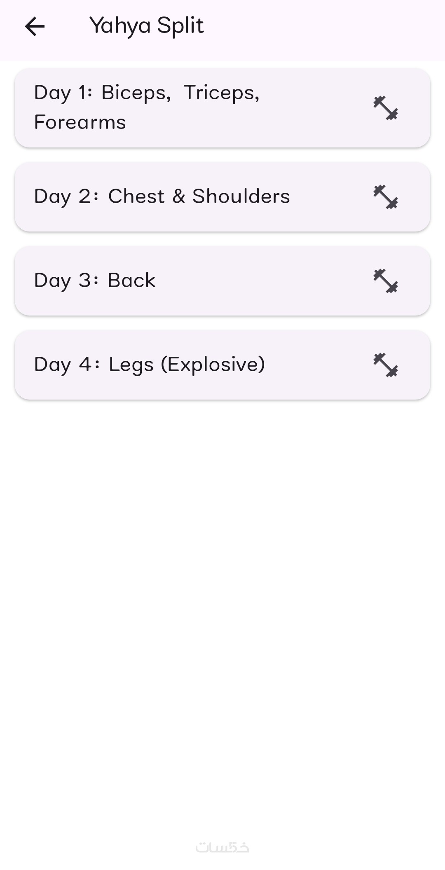Tap the word Forearms in Day 1 card
The image size is (445, 870).
click(80, 122)
